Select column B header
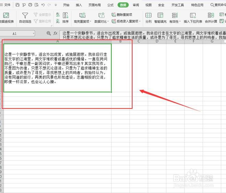This screenshot has height=193, width=226. (121, 42)
